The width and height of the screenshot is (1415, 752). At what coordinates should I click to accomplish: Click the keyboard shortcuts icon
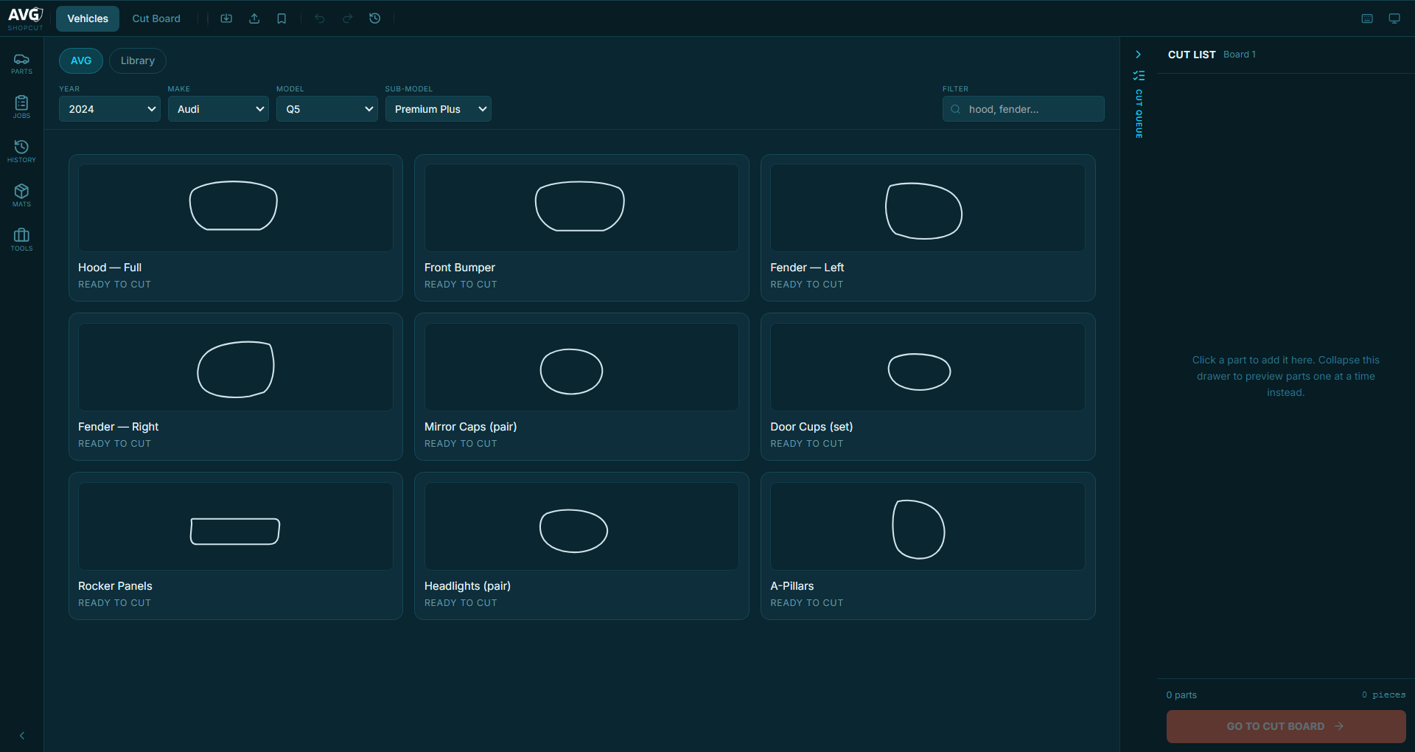(x=1367, y=18)
